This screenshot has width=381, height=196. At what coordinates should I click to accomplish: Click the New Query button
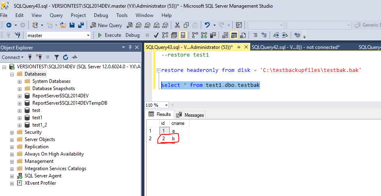coord(106,25)
